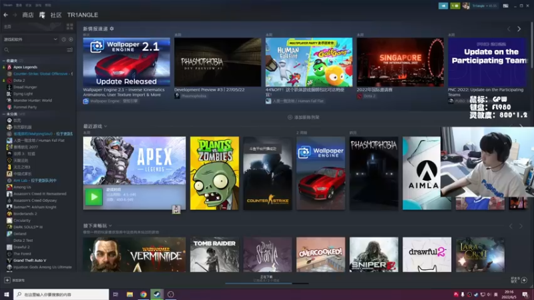Open Wallpaper Engine 2.1 update news
The width and height of the screenshot is (534, 300).
pos(126,62)
